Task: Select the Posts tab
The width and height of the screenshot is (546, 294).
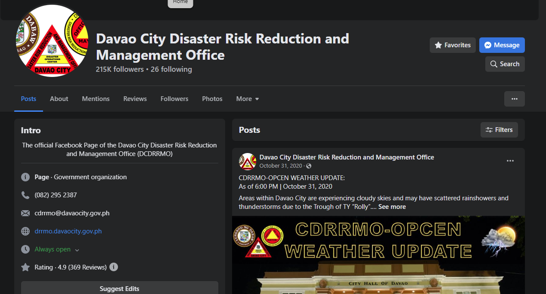Action: [28, 99]
